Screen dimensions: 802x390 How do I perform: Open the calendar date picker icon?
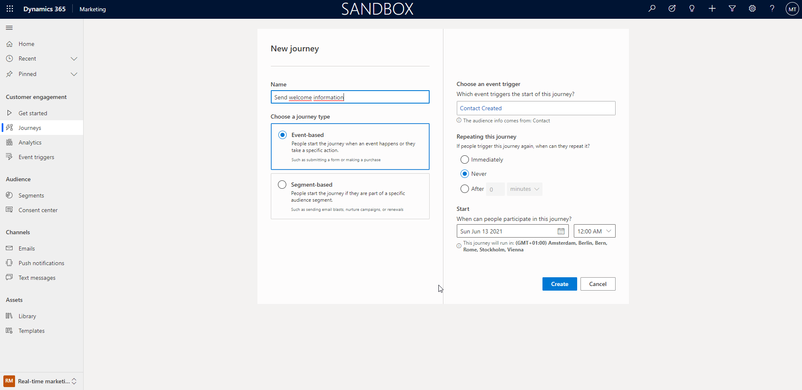point(561,231)
